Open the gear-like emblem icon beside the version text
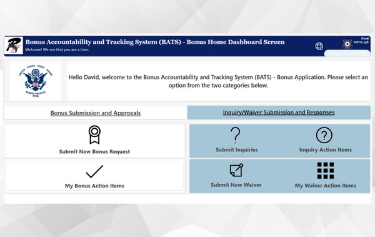This screenshot has height=237, width=375. [x=347, y=44]
